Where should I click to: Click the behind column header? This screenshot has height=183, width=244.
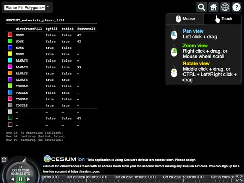[x=68, y=29]
